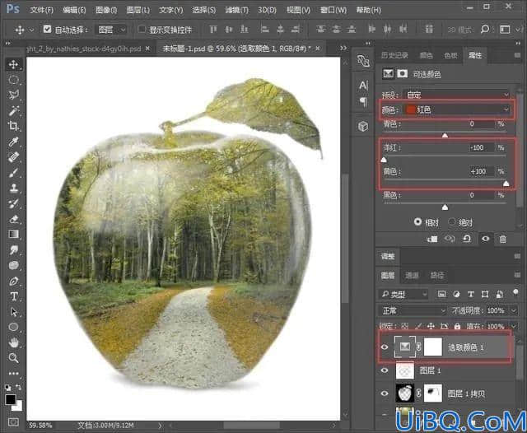
Task: Select the History Brush tool
Action: point(13,203)
